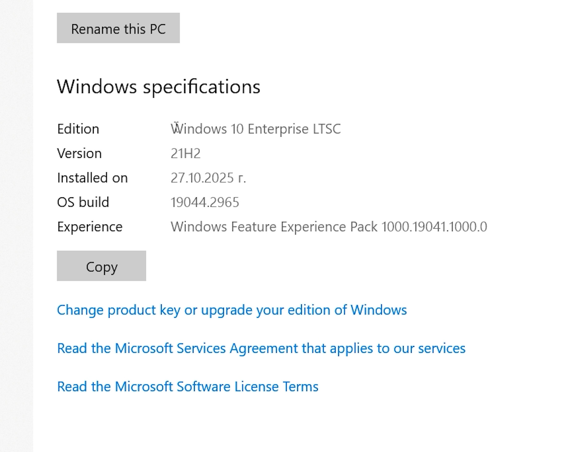Image resolution: width=573 pixels, height=452 pixels.
Task: Click the word LTSC in the Edition value
Action: pos(327,129)
